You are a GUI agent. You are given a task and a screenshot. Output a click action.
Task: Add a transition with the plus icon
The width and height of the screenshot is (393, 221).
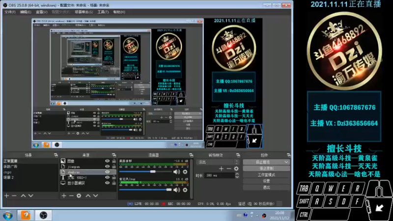coord(221,169)
